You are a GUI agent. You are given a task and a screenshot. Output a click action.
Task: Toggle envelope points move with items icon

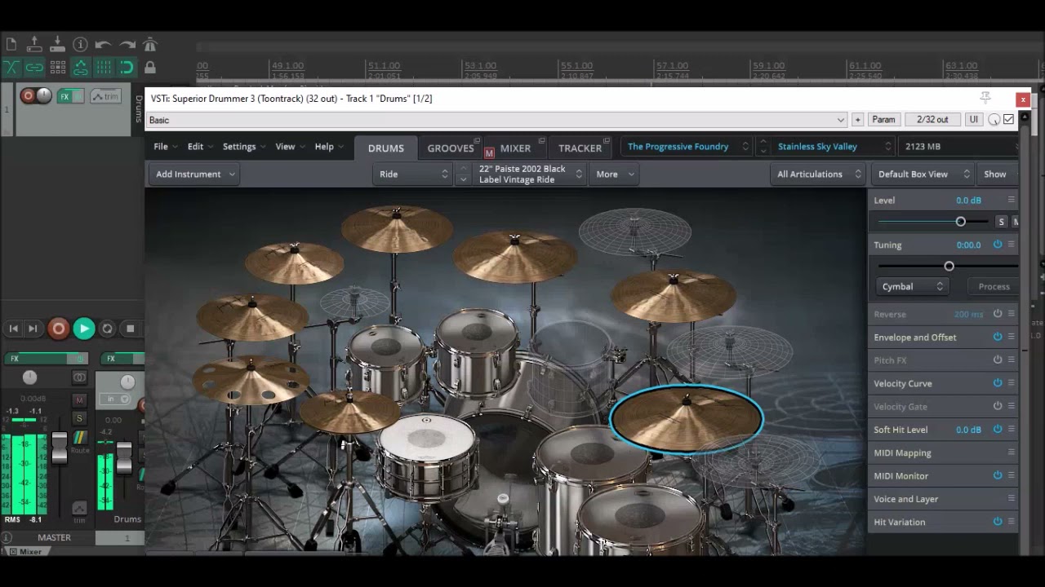(x=80, y=68)
